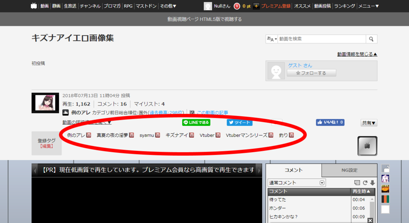Viewport: 409px width, 223px height.
Task: Open dictionary icon next to 例のアレ tag
Action: (89, 135)
